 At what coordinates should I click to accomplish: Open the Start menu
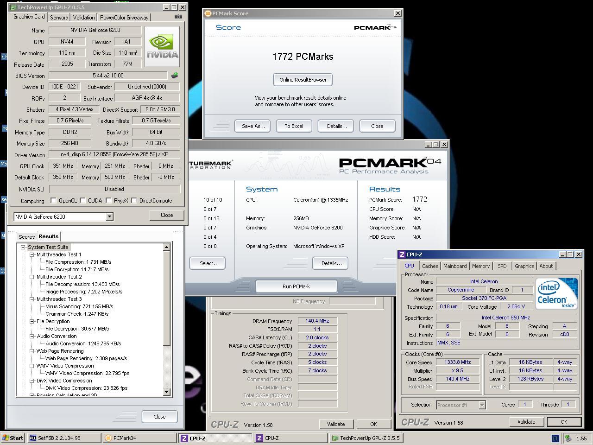point(13,438)
